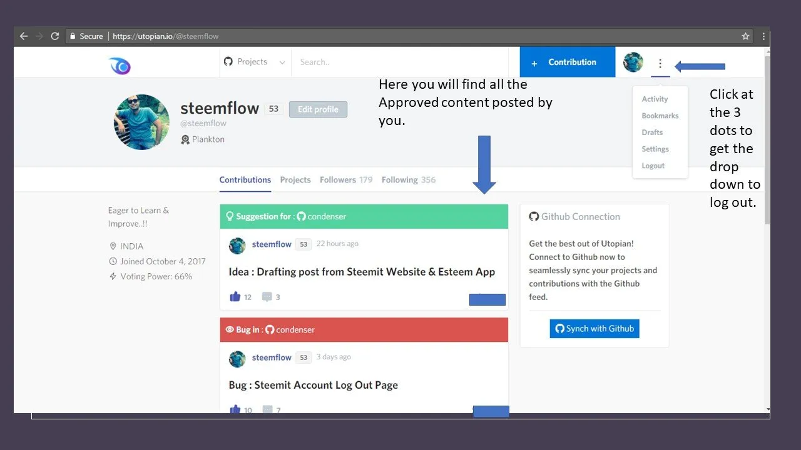Open the Chrome three-dot menu
The width and height of the screenshot is (801, 450).
click(x=763, y=36)
